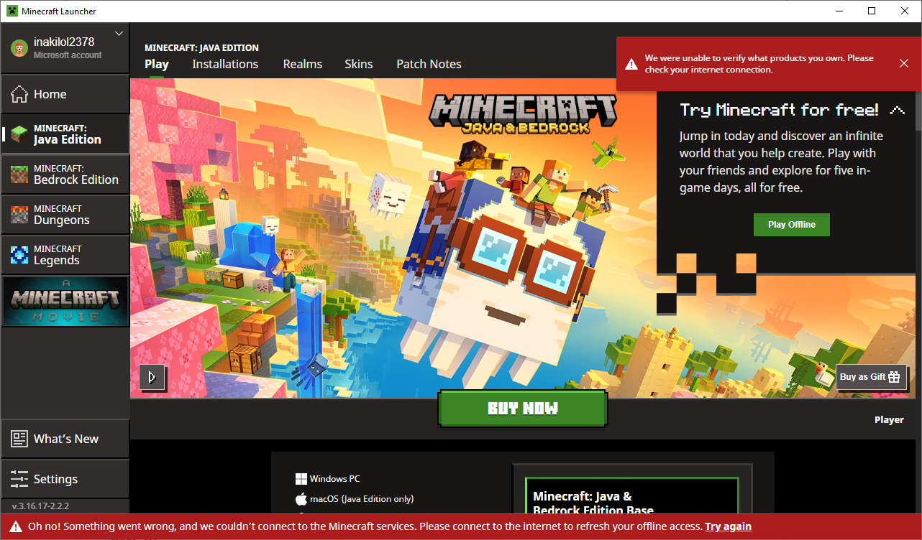Image resolution: width=922 pixels, height=540 pixels.
Task: Switch to the Play tab
Action: 157,64
